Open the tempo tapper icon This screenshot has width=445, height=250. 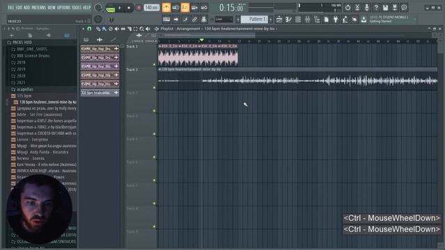coord(345,19)
